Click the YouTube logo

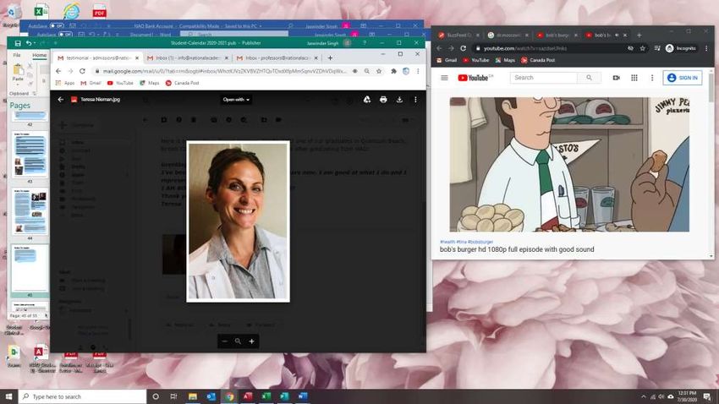click(x=474, y=78)
